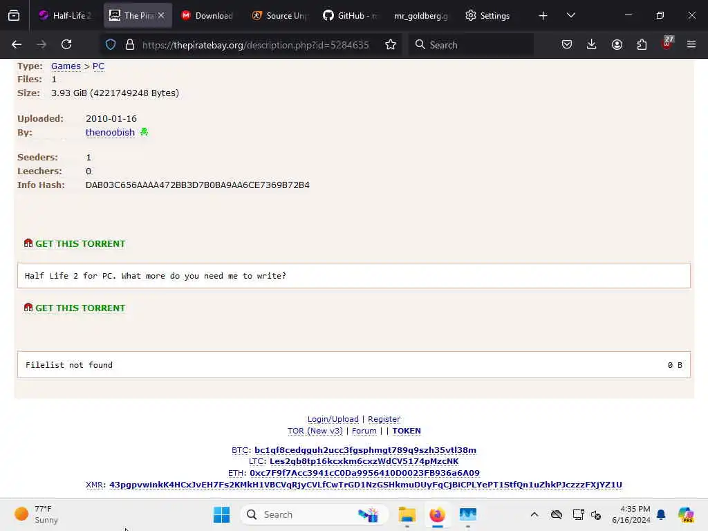
Task: Open the display and network tray icon
Action: tap(578, 514)
